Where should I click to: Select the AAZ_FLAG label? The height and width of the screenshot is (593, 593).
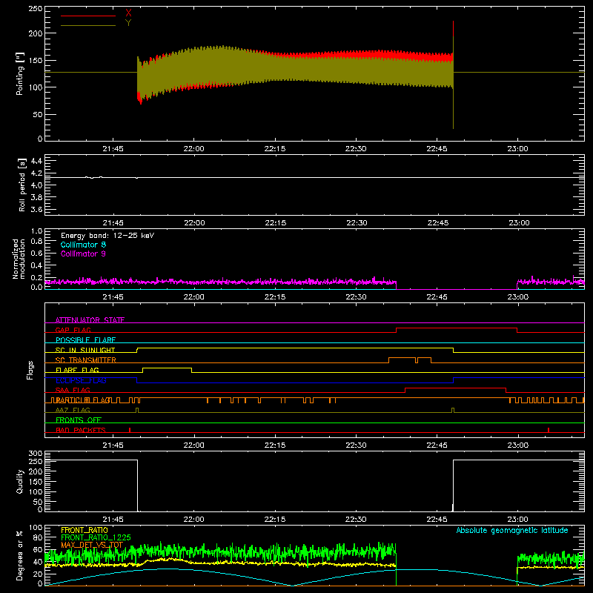(x=73, y=410)
